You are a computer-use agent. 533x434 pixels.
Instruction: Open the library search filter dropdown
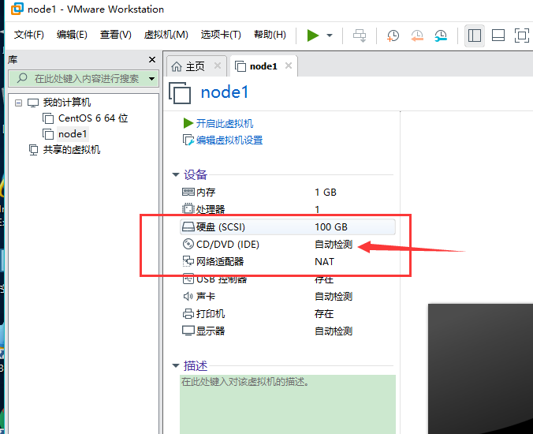click(152, 79)
